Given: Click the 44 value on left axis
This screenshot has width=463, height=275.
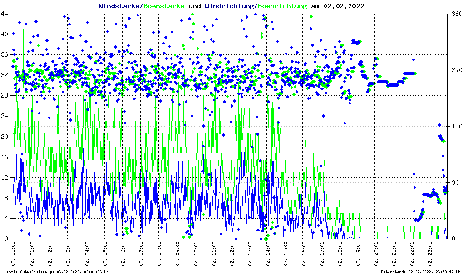Looking at the screenshot, I should click(x=5, y=14).
